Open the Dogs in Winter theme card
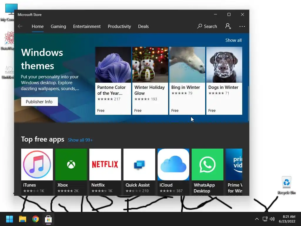The image size is (301, 226). pos(224,81)
